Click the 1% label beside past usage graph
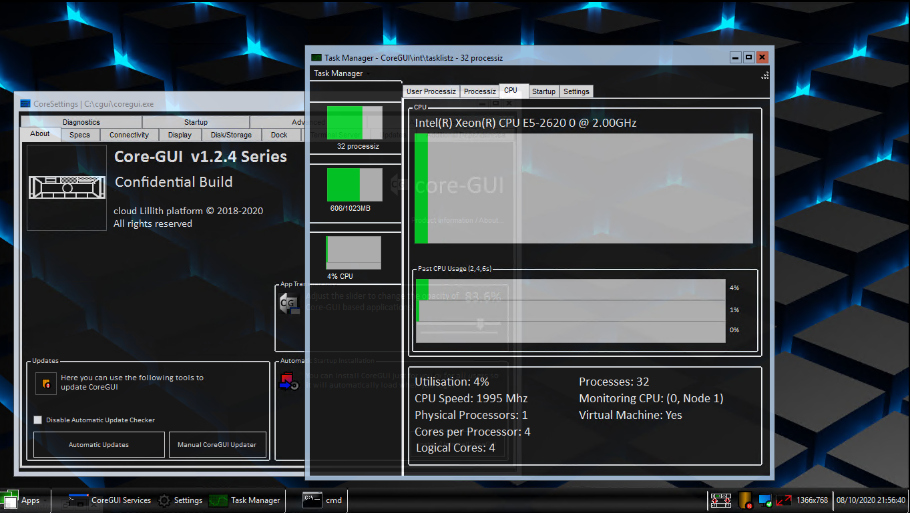The width and height of the screenshot is (910, 513). coord(734,310)
